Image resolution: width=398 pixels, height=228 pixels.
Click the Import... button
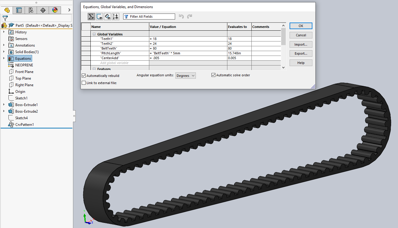point(301,44)
